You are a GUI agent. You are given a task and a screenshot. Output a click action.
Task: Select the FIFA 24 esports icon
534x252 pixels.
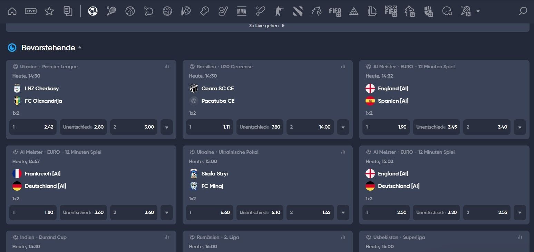point(335,11)
